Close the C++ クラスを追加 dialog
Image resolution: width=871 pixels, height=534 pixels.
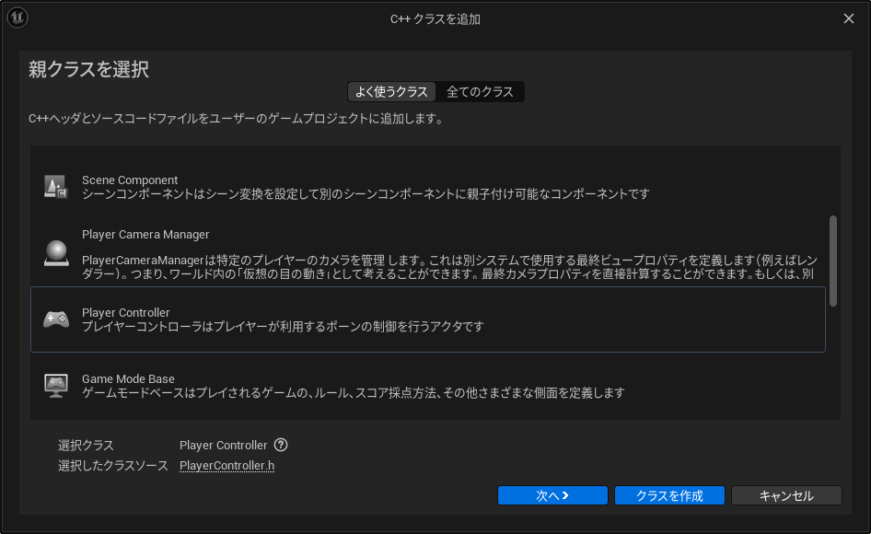click(x=849, y=18)
